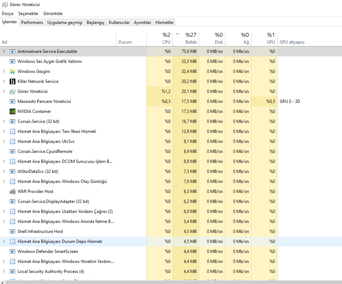This screenshot has width=342, height=284.
Task: Open the Kullanıcılar tab
Action: (119, 23)
